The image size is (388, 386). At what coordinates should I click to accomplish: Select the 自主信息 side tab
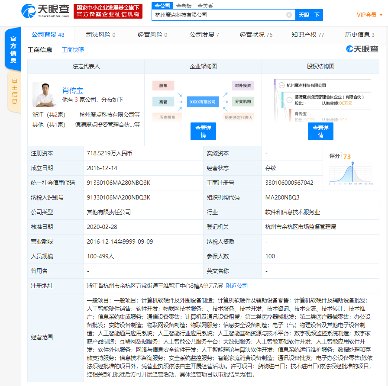pos(14,91)
